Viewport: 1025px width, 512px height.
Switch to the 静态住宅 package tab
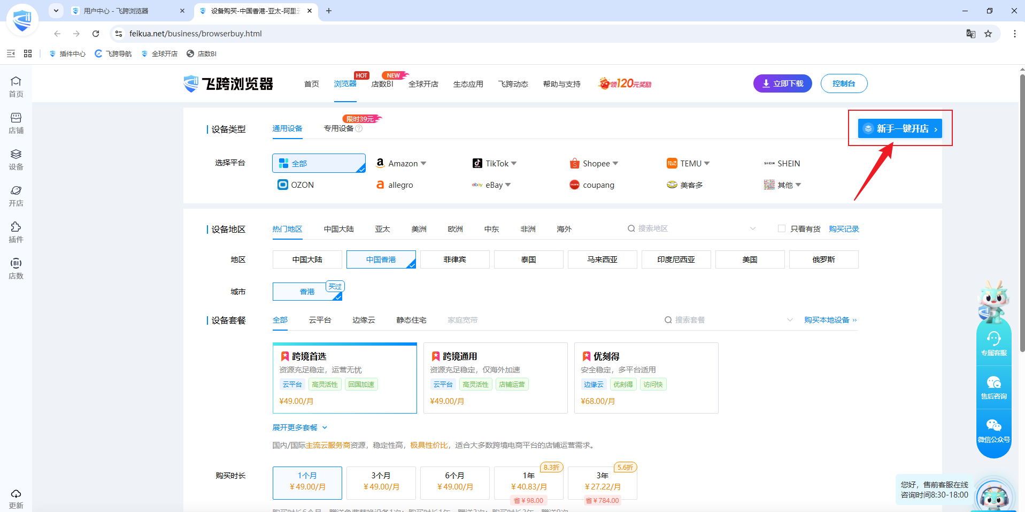pos(412,320)
